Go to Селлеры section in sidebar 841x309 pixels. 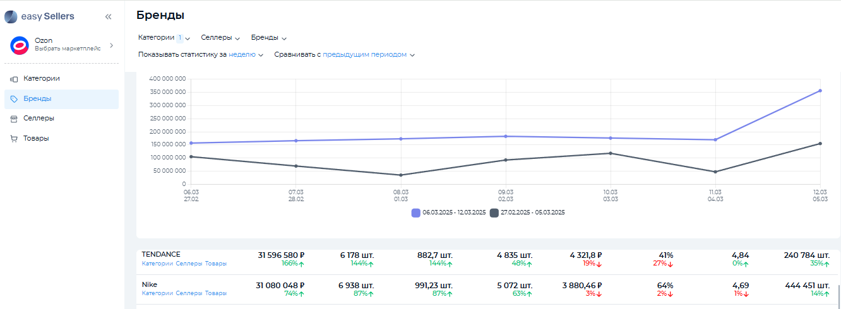(x=39, y=118)
